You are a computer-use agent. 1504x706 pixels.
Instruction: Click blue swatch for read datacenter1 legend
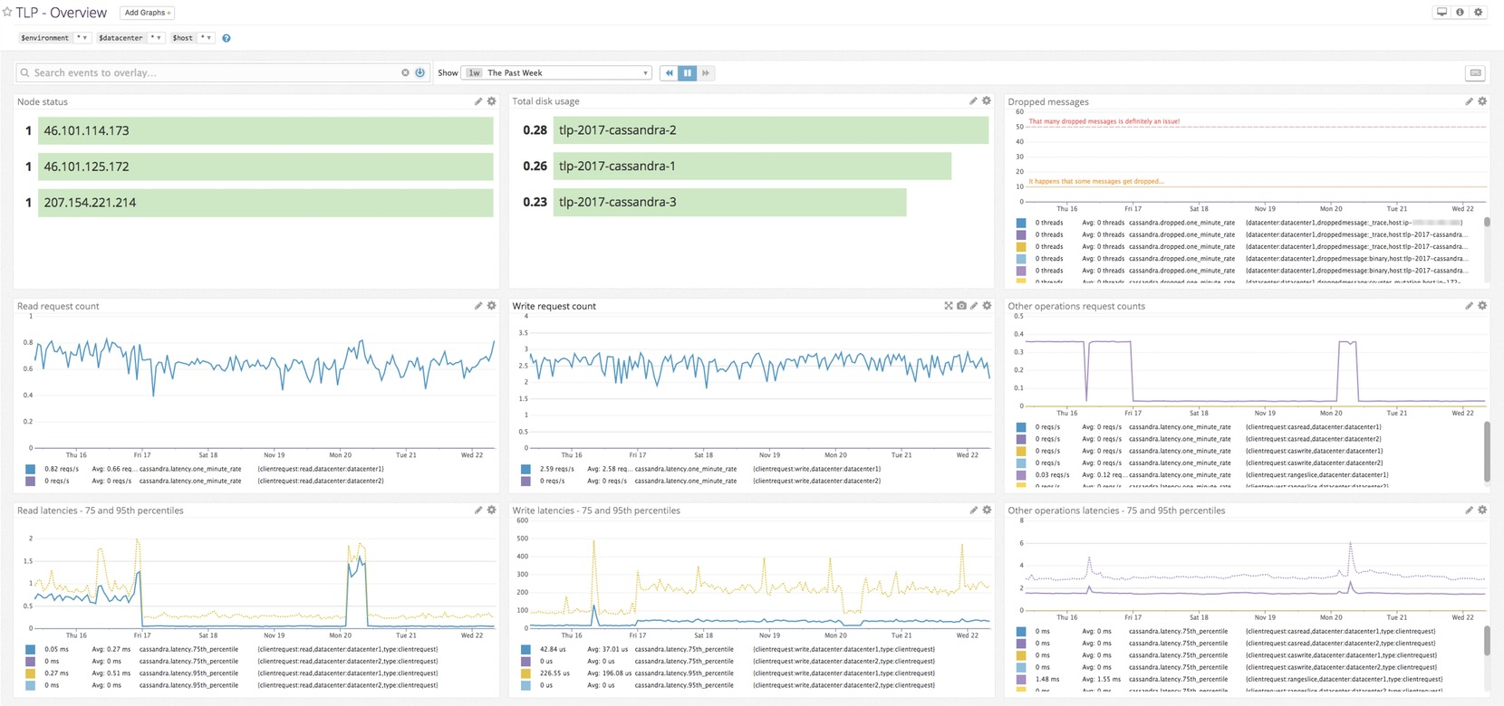[x=31, y=469]
